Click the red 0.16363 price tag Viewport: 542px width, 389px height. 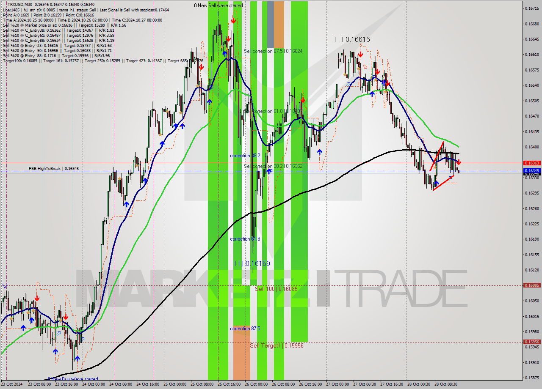532,163
